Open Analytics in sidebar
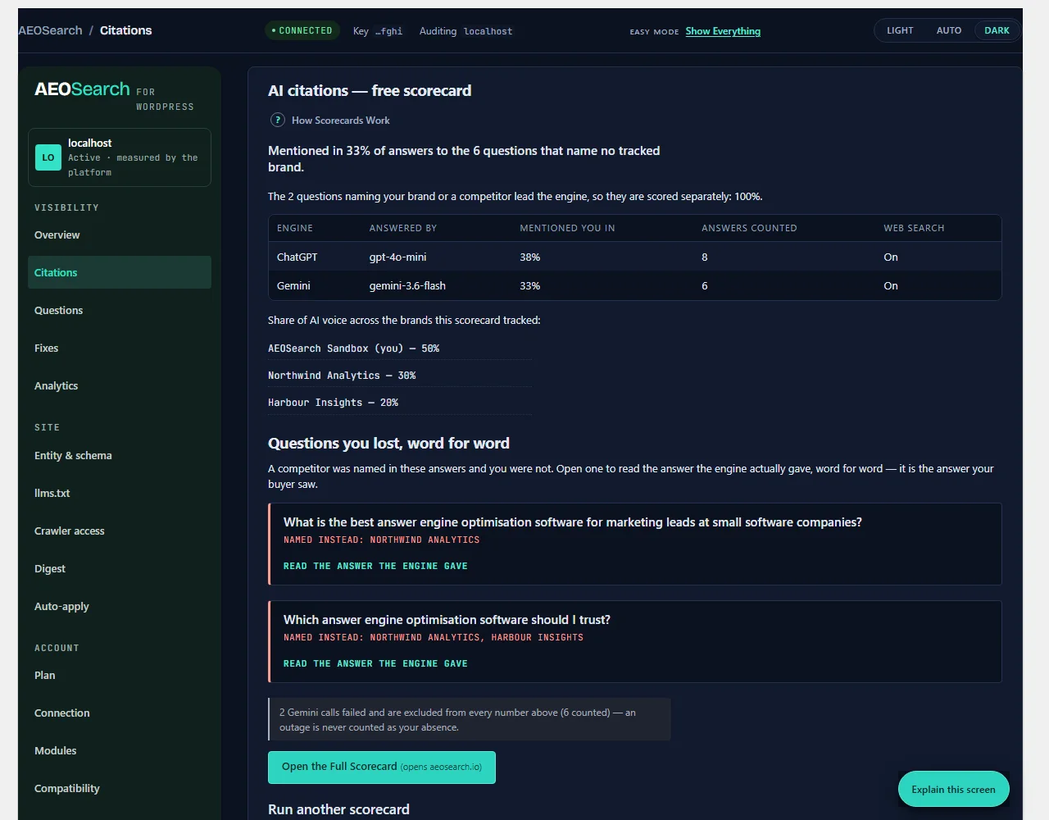 [x=120, y=385]
